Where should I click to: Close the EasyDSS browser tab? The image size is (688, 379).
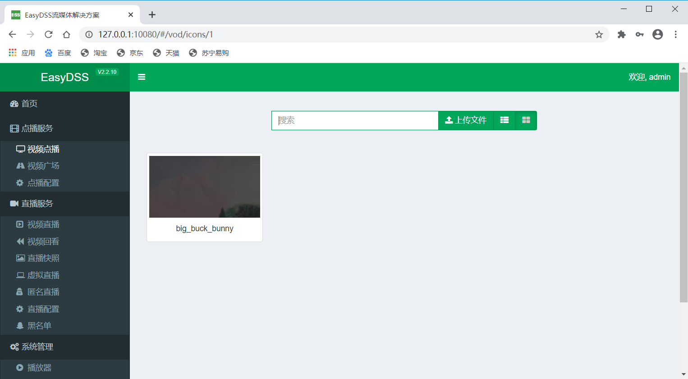click(131, 15)
